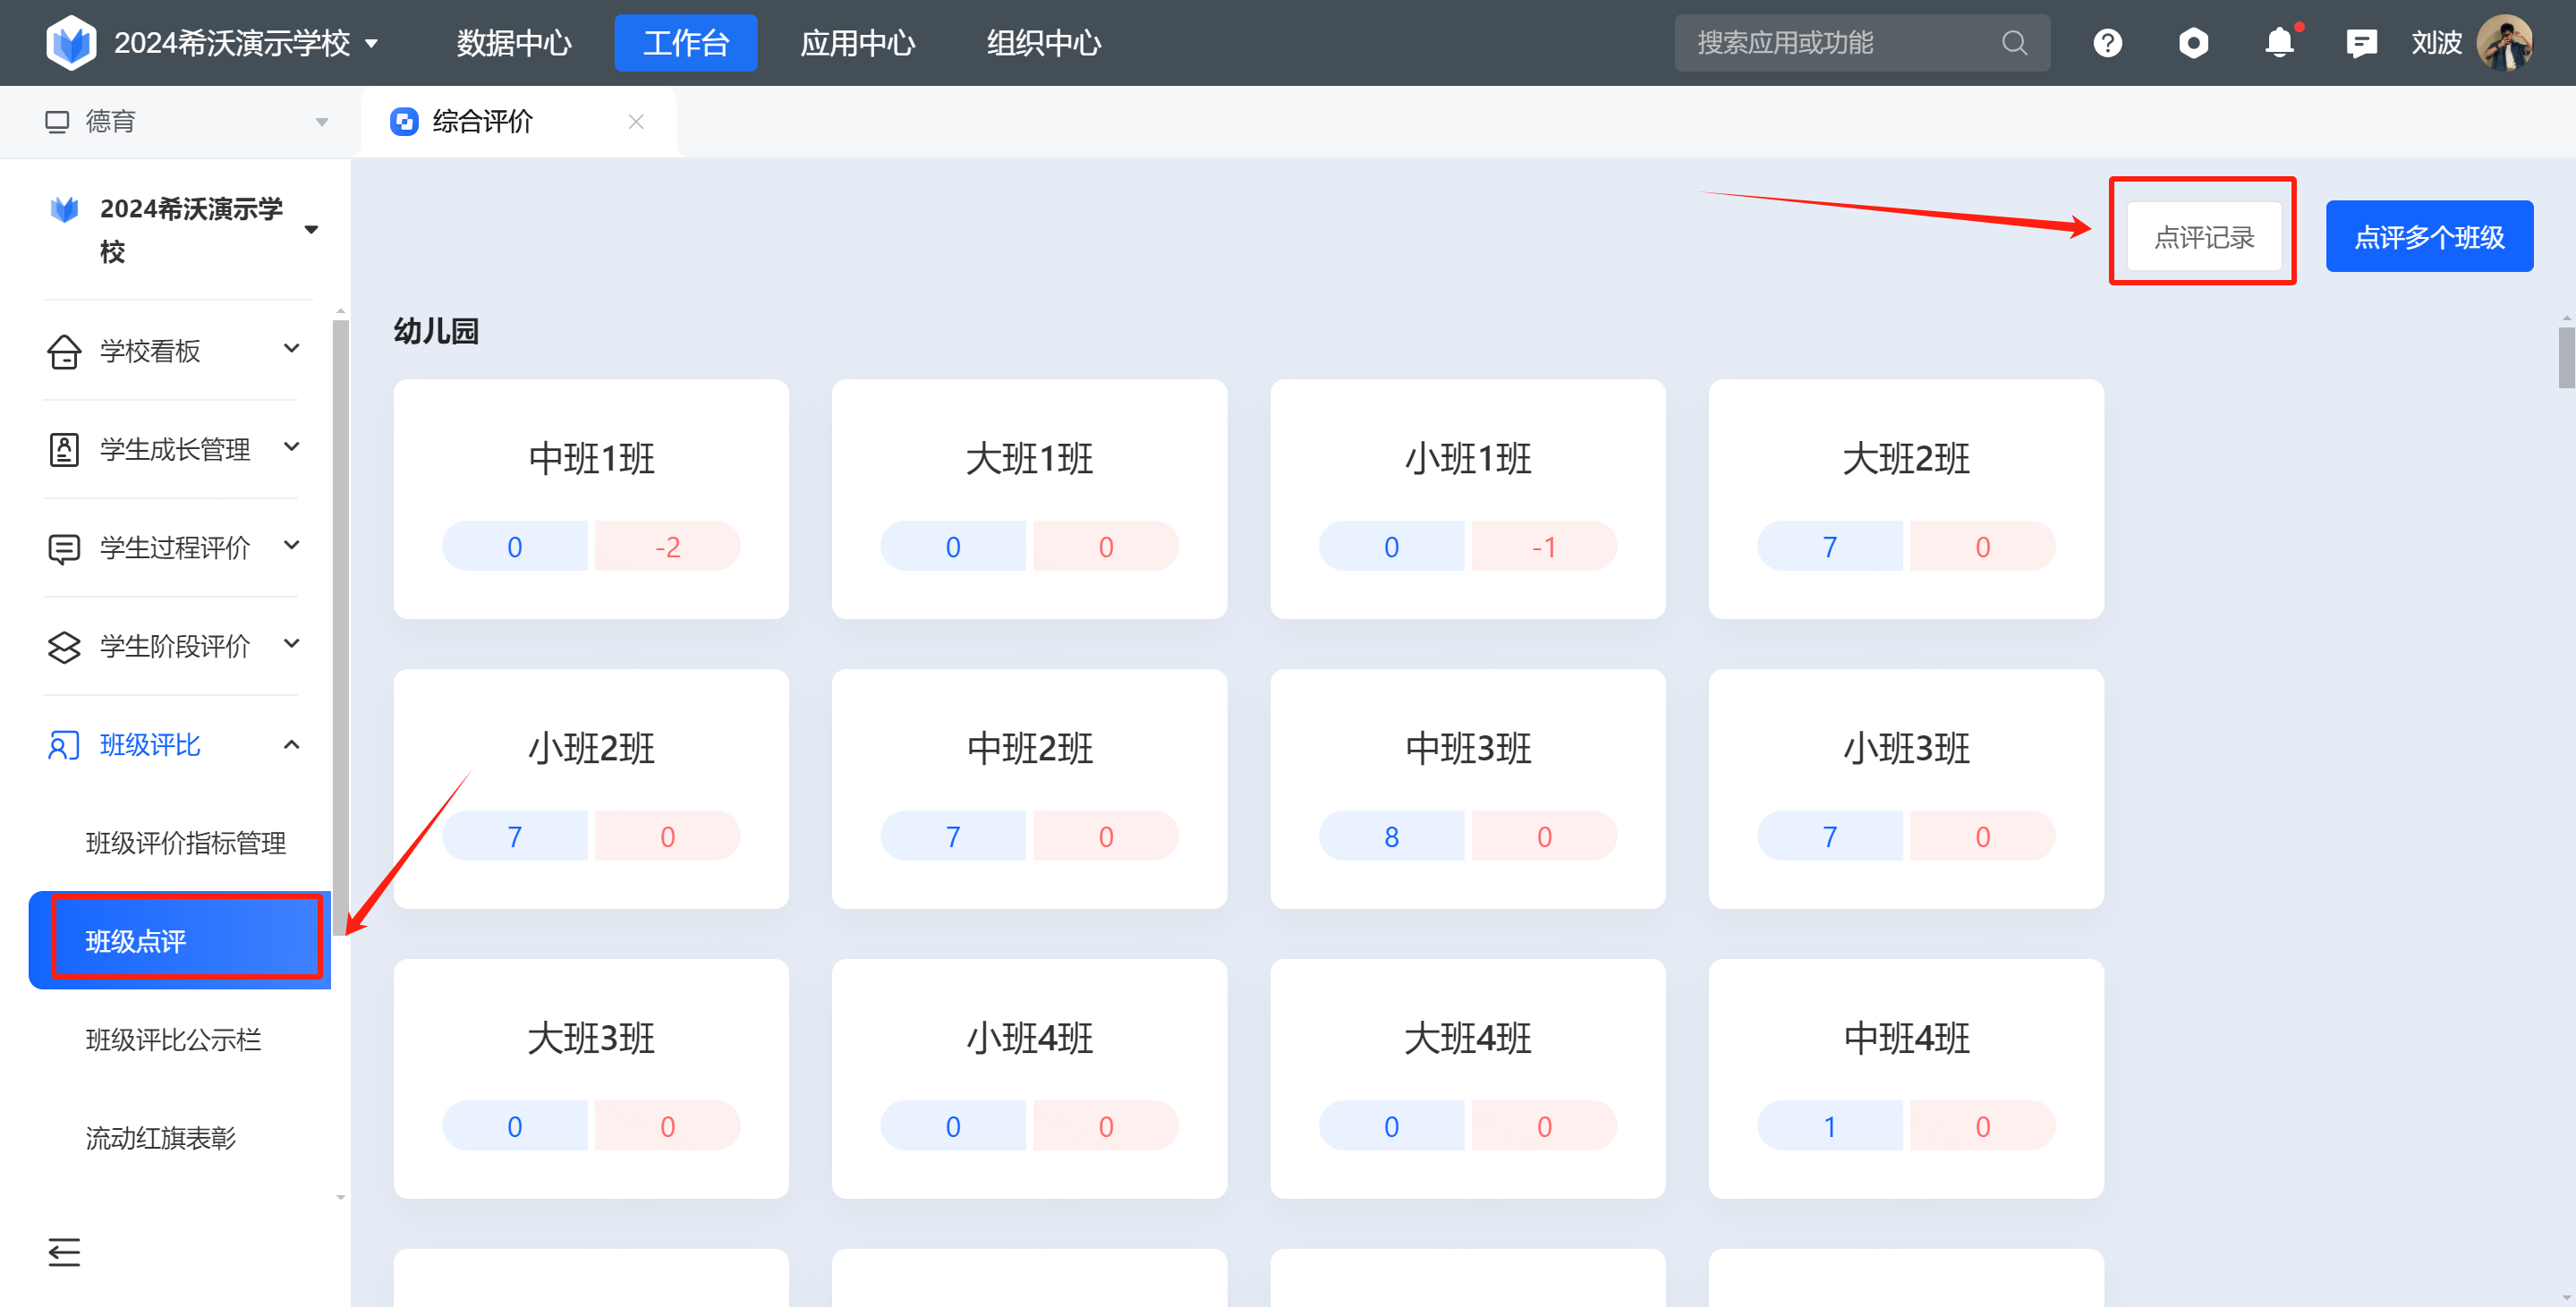
Task: Open the 小班4班 class card
Action: pos(1030,1079)
